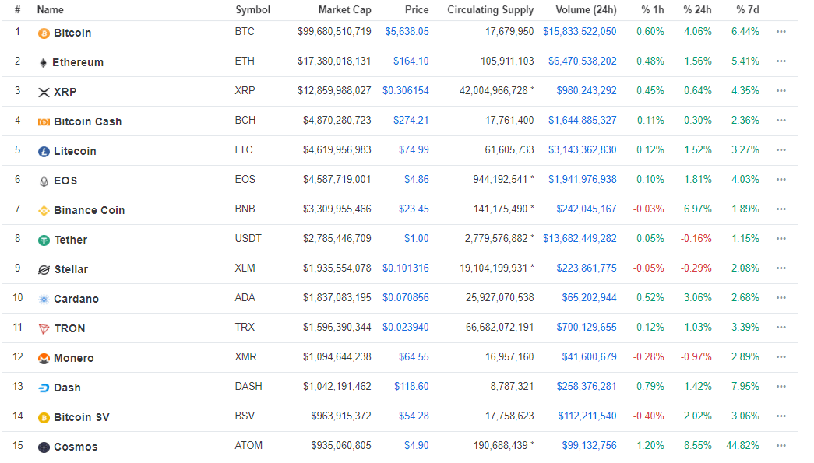This screenshot has width=814, height=463.
Task: Open the more-options dots for Dash row
Action: (x=781, y=386)
